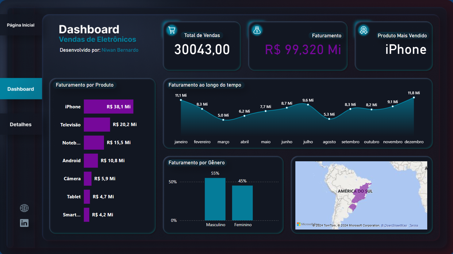This screenshot has width=453, height=254.
Task: Click the dezembro 11,8 Mi data point
Action: 414,97
